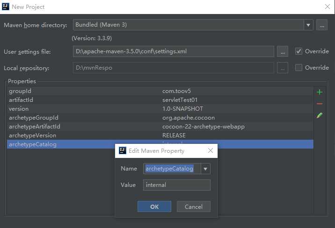This screenshot has height=228, width=335.
Task: Expand the Name combo box dropdown arrow
Action: (x=205, y=169)
